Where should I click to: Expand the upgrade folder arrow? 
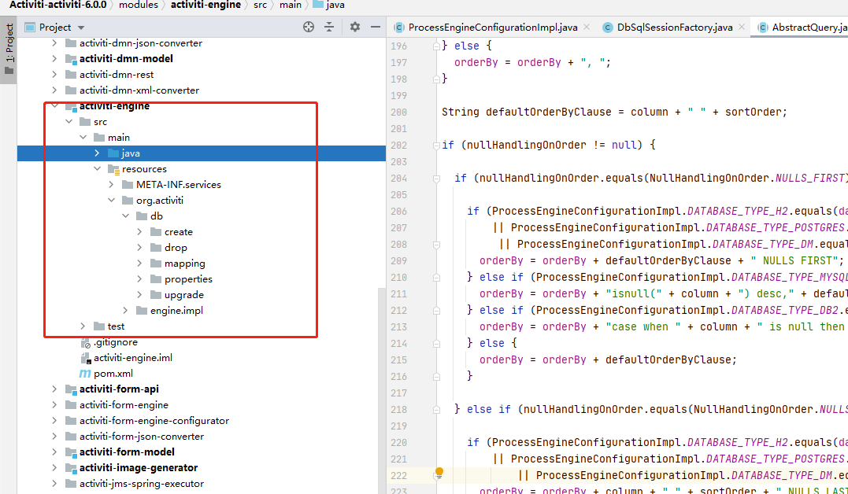(139, 294)
